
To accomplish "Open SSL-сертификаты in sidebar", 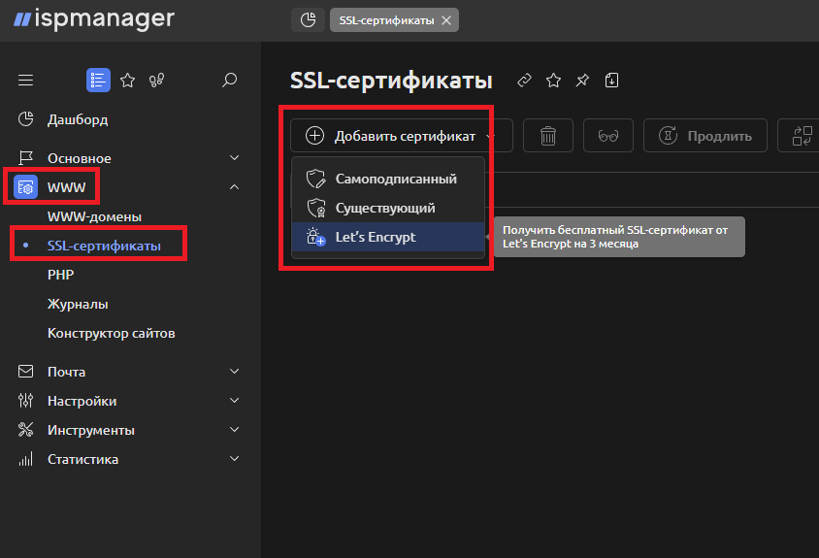I will click(x=104, y=246).
